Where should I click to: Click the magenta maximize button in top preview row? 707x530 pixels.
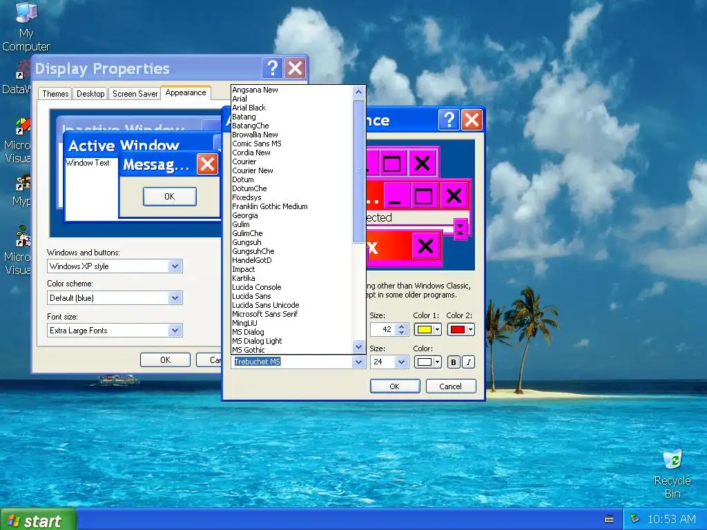(391, 163)
